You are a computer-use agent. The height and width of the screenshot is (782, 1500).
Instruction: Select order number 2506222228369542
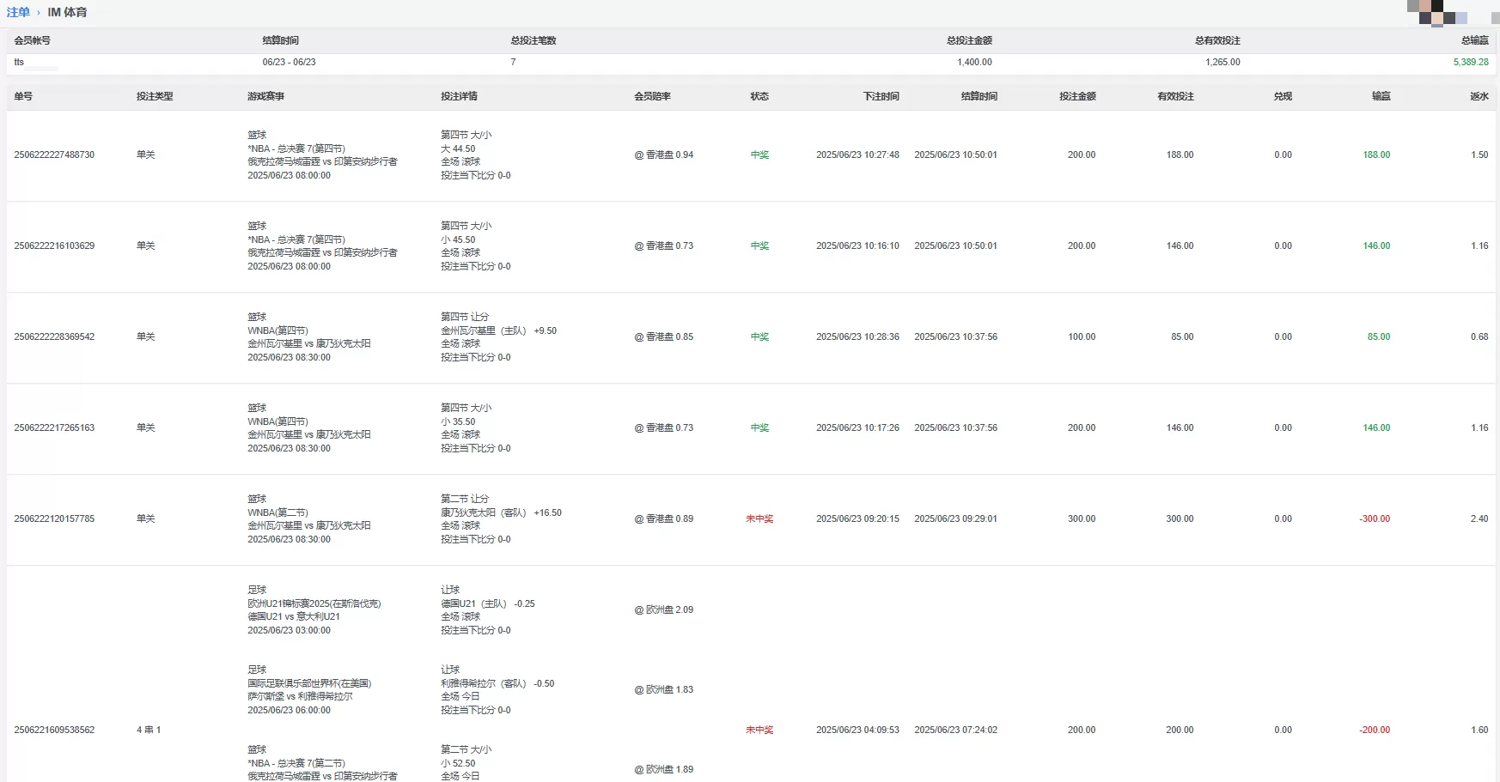[54, 336]
